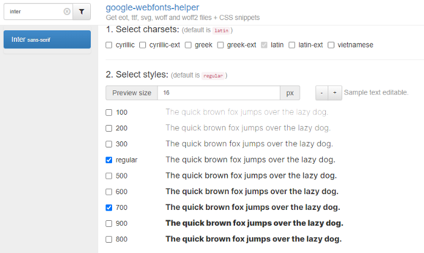
Task: Open the filter funnel button
Action: [x=81, y=12]
